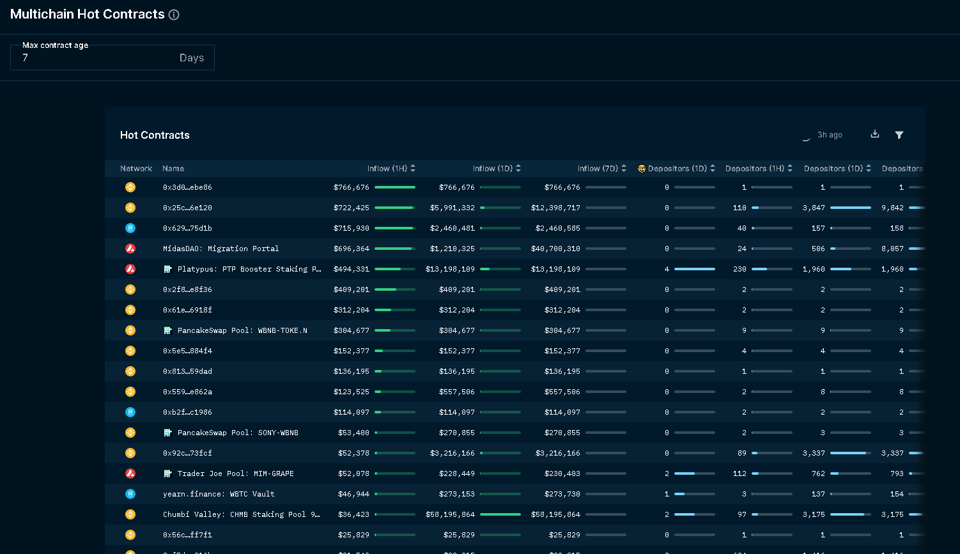Click the Avalanche icon in Platypus row
The width and height of the screenshot is (960, 554).
[130, 269]
